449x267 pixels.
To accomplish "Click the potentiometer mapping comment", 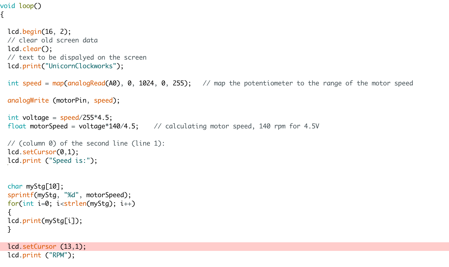I will tap(308, 83).
